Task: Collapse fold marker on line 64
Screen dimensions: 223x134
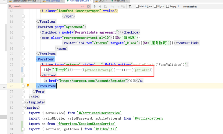Action: coord(23,22)
